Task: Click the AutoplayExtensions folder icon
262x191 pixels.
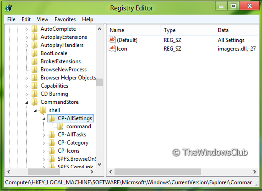Action: coord(34,37)
